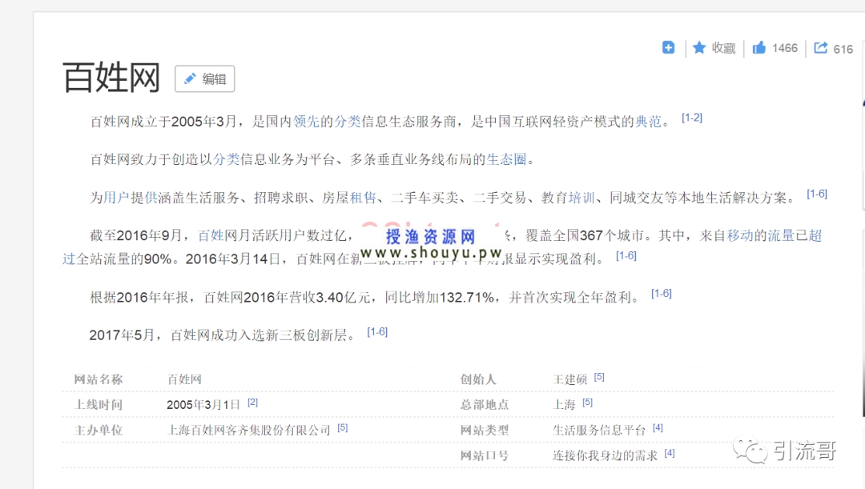The width and height of the screenshot is (865, 489).
Task: Click reference [2] beside 2005年3月1日
Action: coord(252,403)
